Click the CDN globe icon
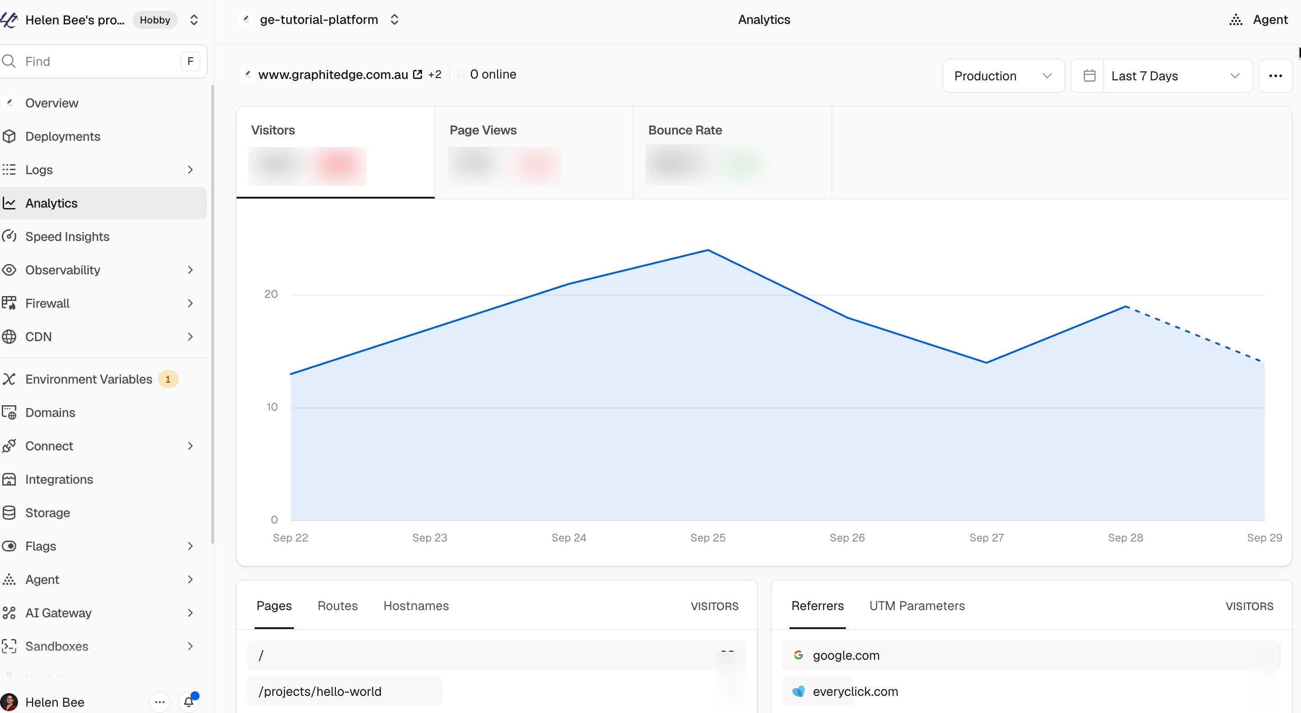The image size is (1301, 713). coord(9,337)
